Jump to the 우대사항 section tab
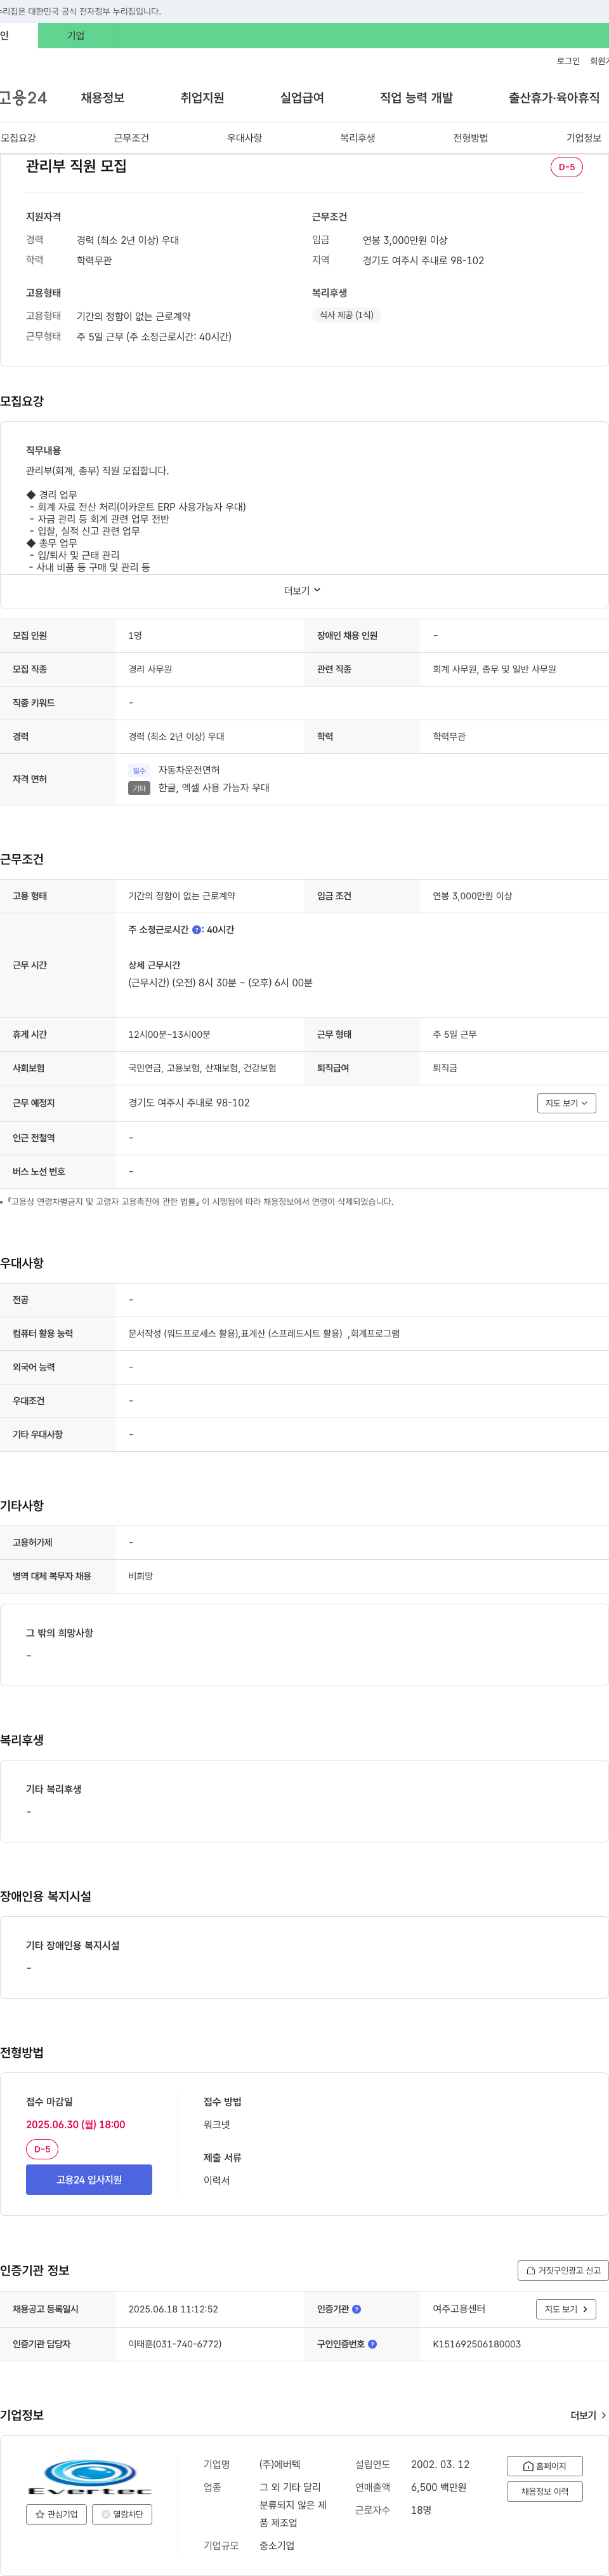This screenshot has width=609, height=2576. 245,138
